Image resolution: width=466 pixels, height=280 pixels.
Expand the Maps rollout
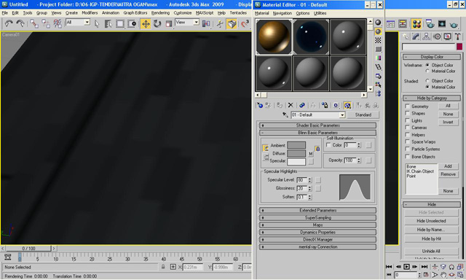317,225
